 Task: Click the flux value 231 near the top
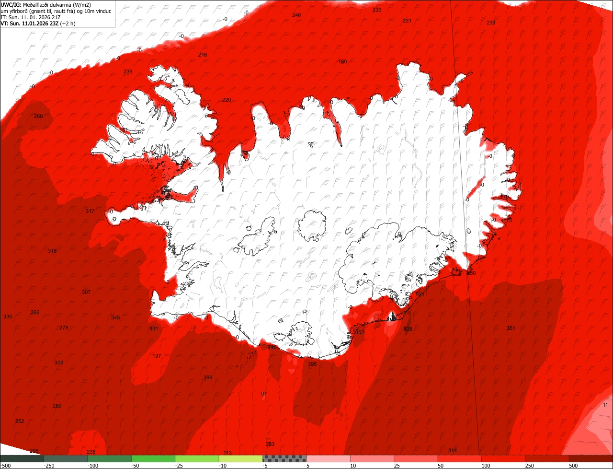407,21
